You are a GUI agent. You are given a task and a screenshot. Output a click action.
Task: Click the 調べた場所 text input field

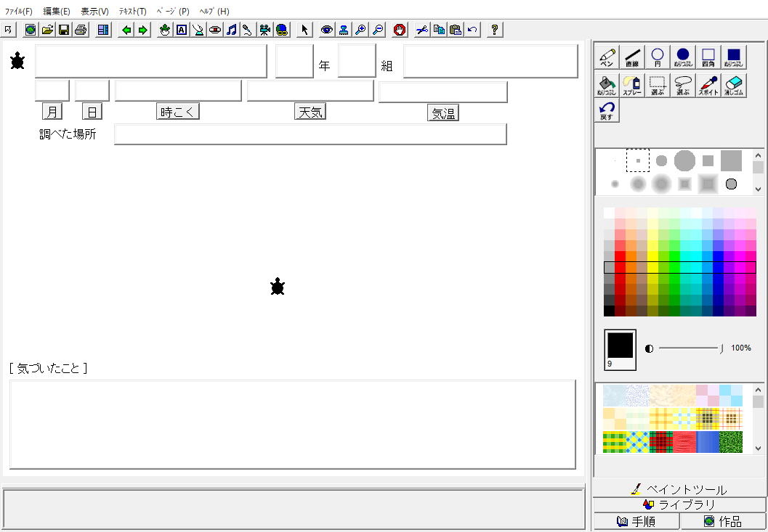coord(310,134)
